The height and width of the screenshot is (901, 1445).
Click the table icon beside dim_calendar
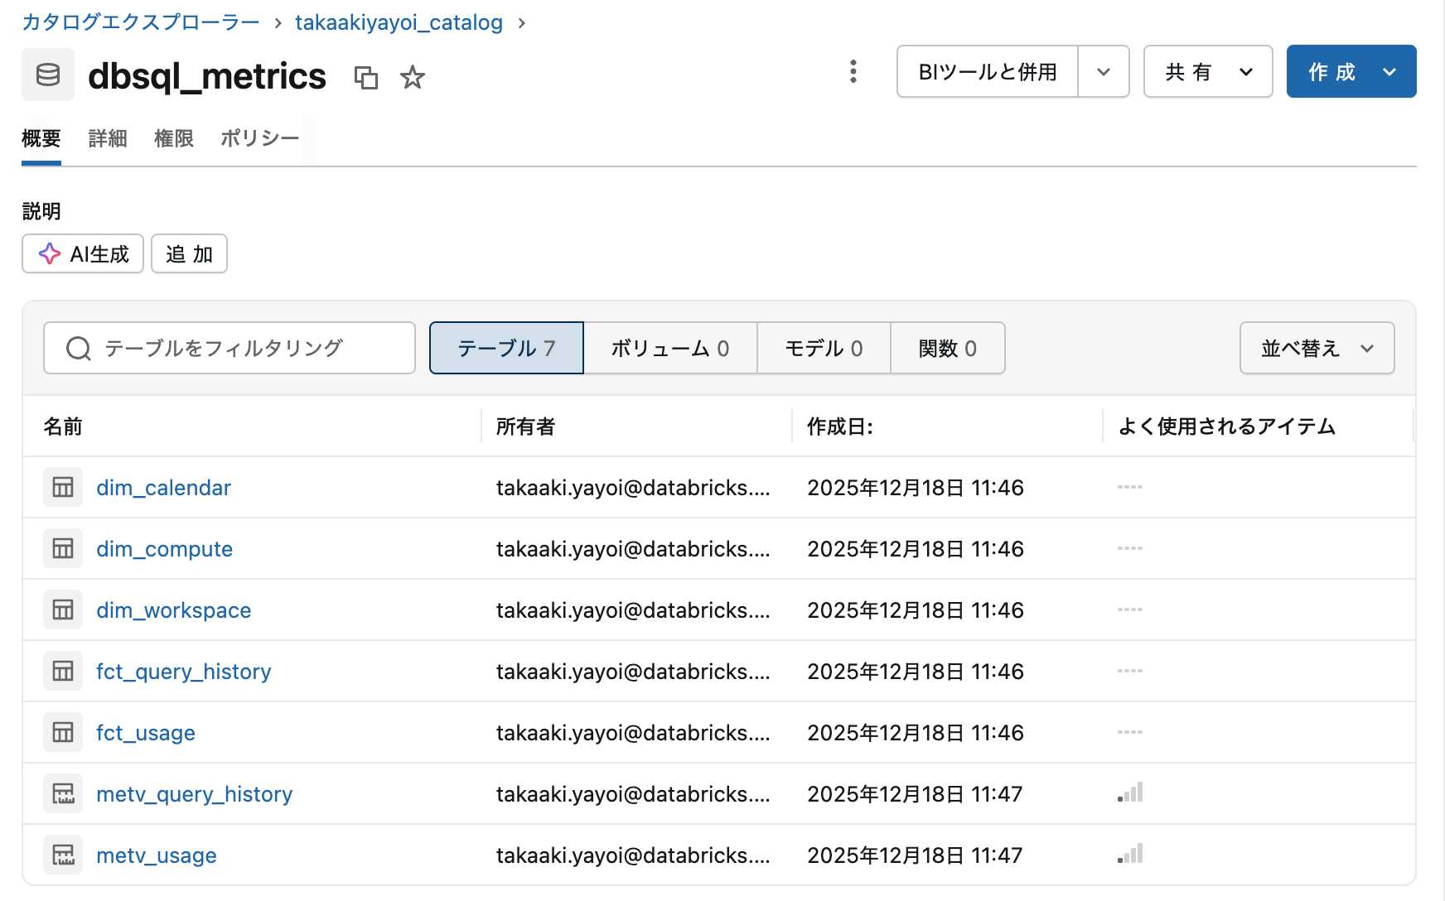point(62,487)
